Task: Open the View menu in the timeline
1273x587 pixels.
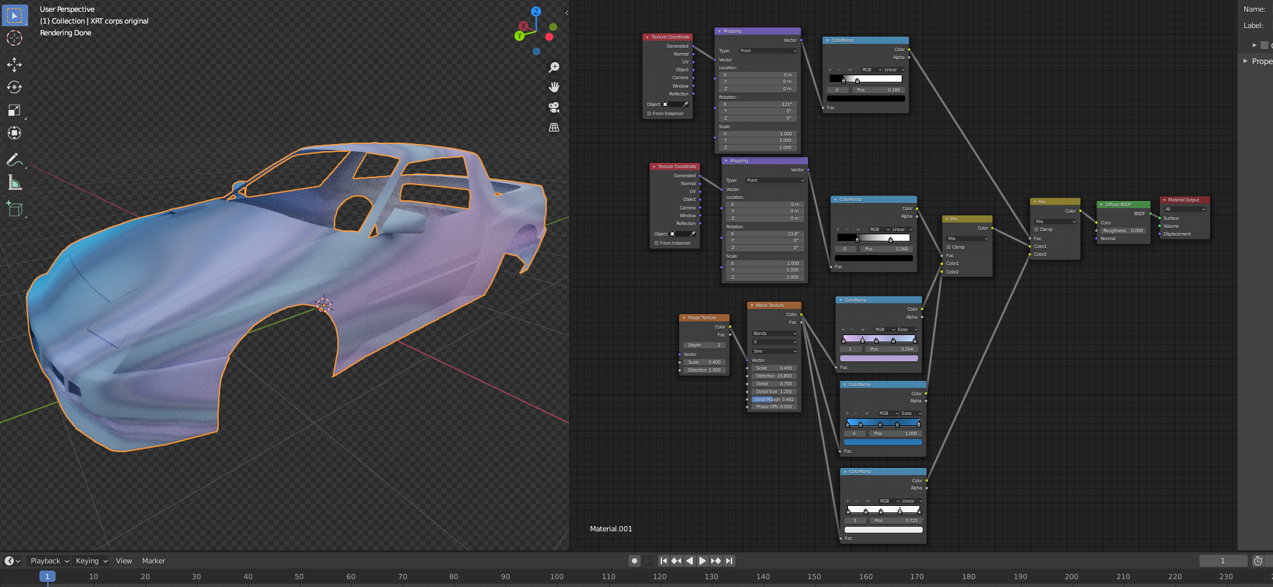Action: (124, 561)
